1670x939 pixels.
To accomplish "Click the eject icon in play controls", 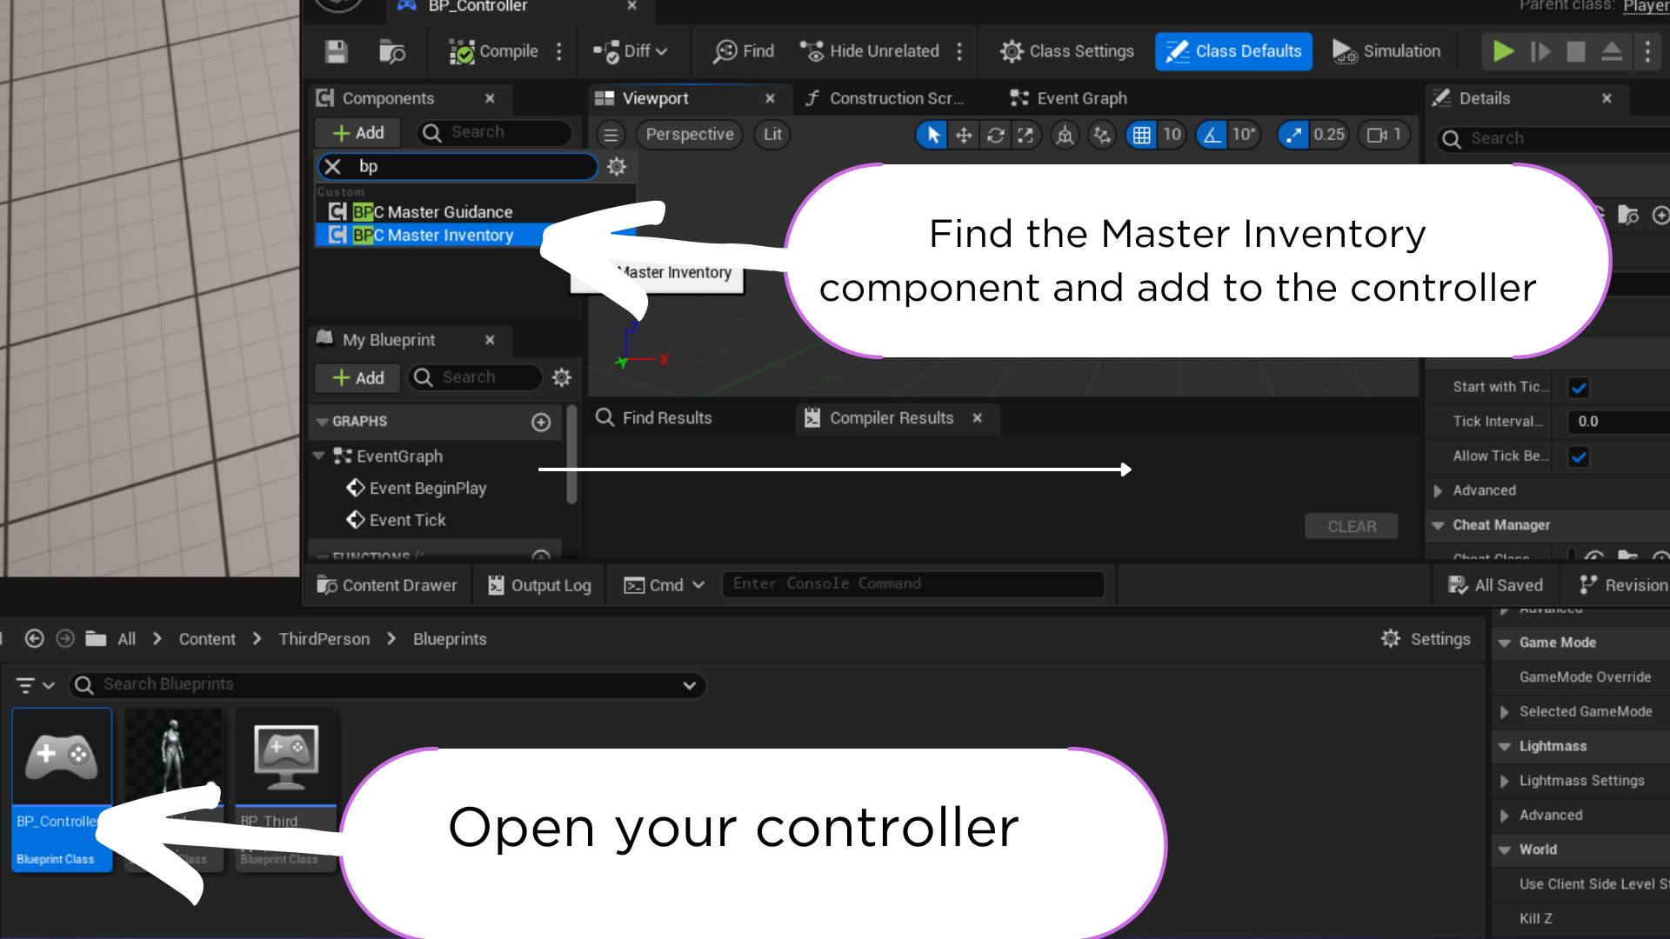I will [1612, 51].
